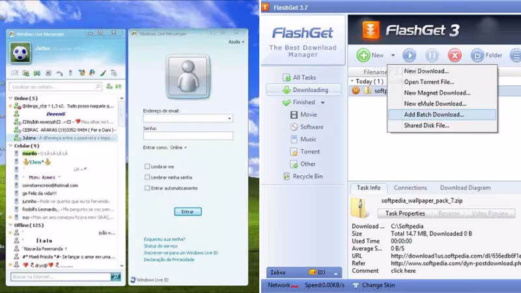Click the Status do serviço link

click(x=160, y=246)
